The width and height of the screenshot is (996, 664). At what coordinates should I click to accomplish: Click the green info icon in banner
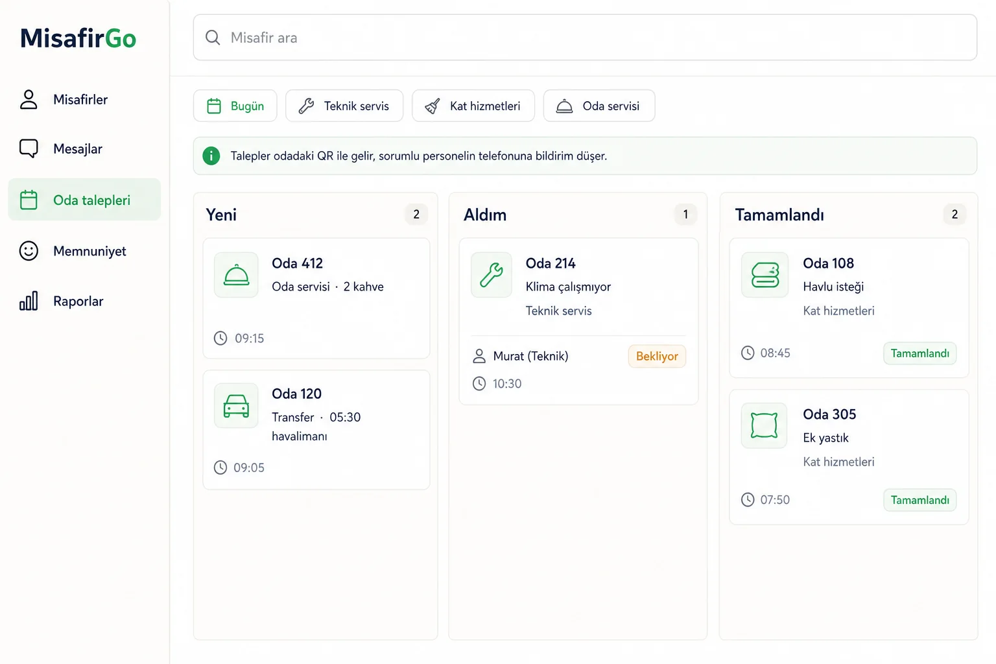point(211,156)
